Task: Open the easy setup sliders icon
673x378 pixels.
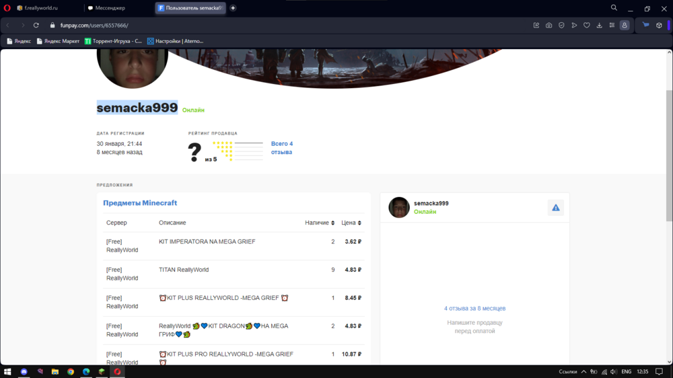Action: (612, 26)
